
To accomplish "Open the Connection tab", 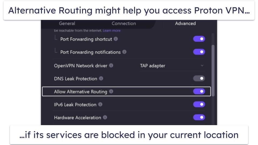I will (x=124, y=23).
